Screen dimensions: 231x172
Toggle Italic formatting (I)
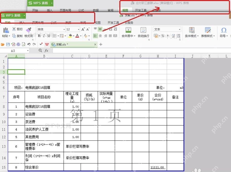44,36
